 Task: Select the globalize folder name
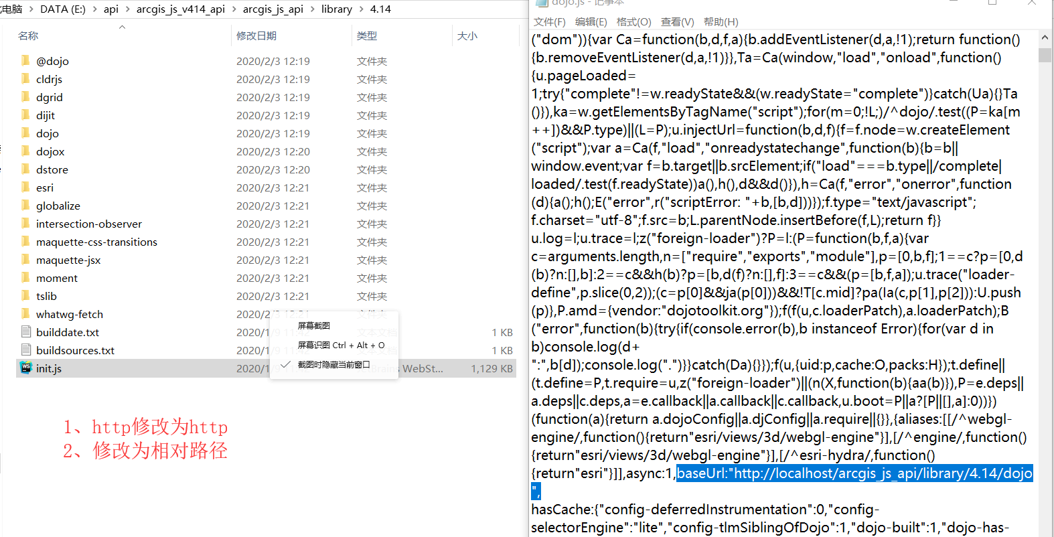coord(58,206)
